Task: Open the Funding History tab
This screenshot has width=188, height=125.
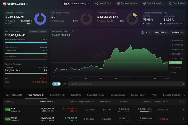Action: [x=138, y=95]
